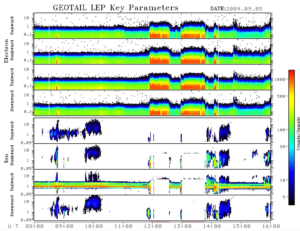Select the Ion "Sunward" panel label
The width and height of the screenshot is (300, 231).
point(12,131)
